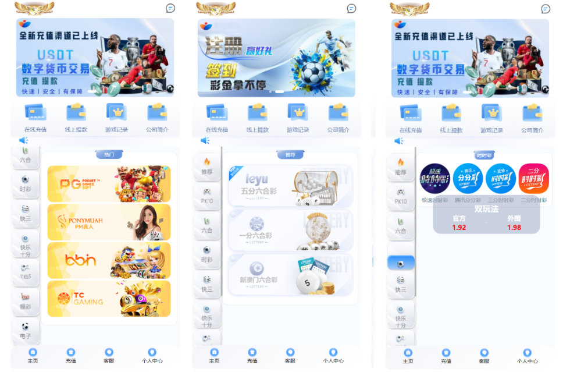Image resolution: width=563 pixels, height=372 pixels.
Task: Open the 三分时时彩 lottery icon
Action: pos(500,179)
